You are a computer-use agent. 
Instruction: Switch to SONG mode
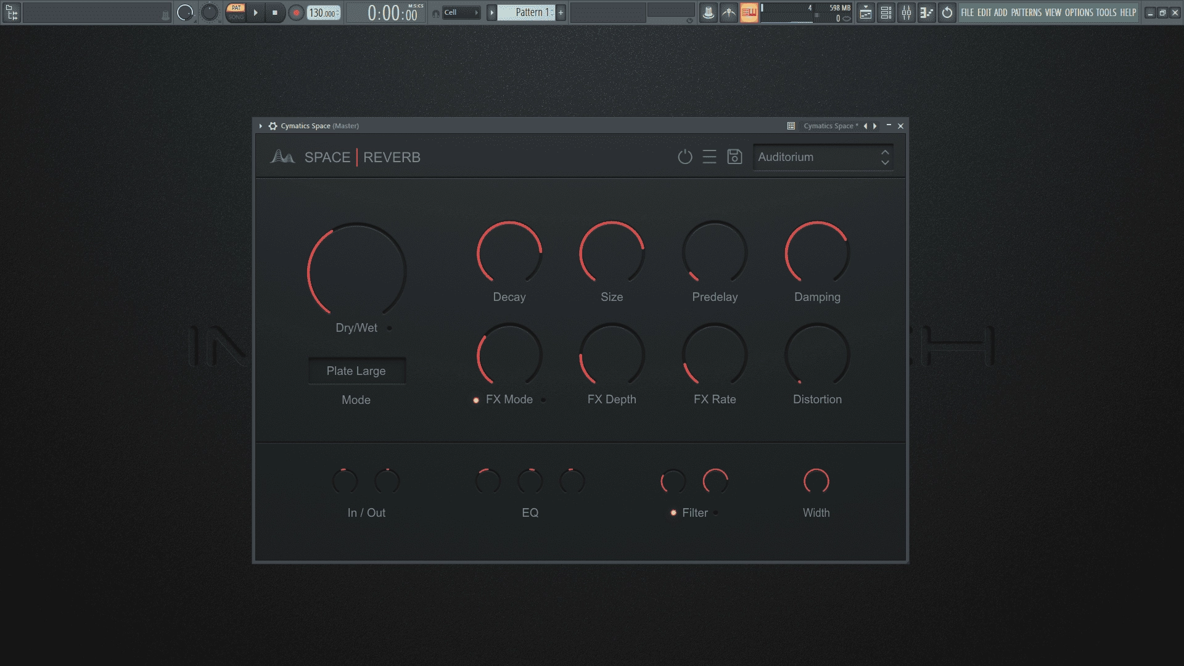click(236, 17)
